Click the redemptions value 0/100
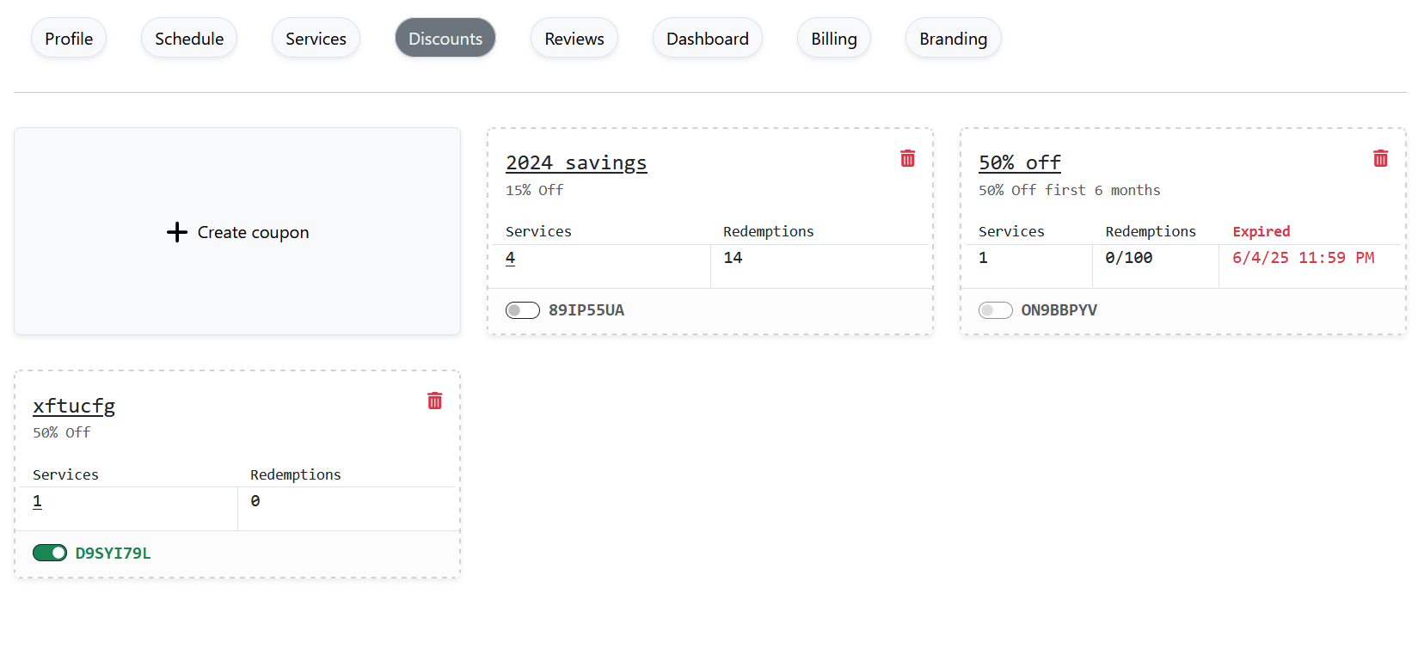This screenshot has width=1424, height=667. pos(1129,258)
